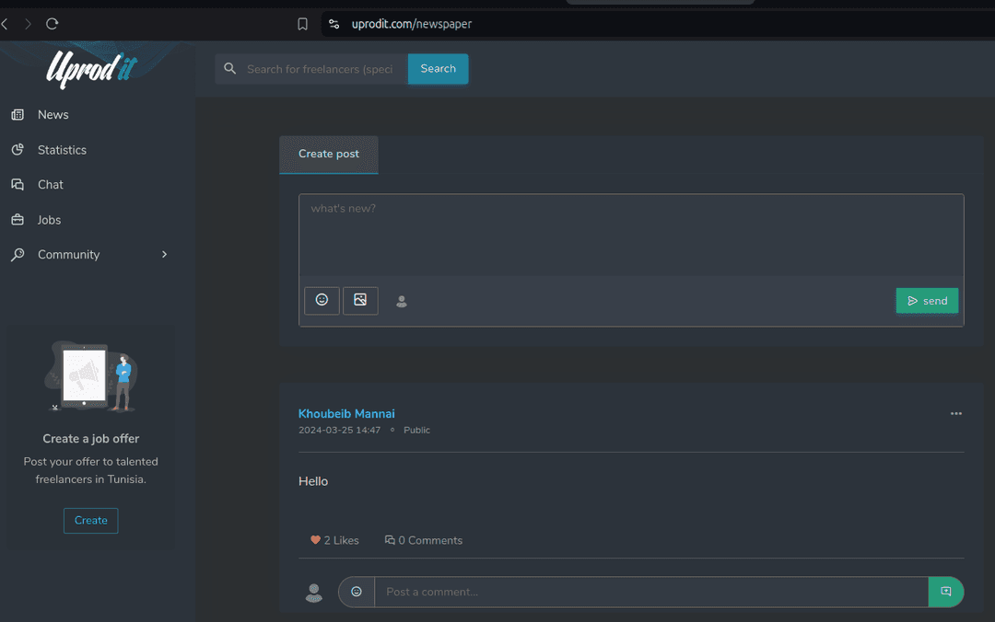Open Khoubeib Mannai's profile link
This screenshot has height=622, width=995.
346,414
